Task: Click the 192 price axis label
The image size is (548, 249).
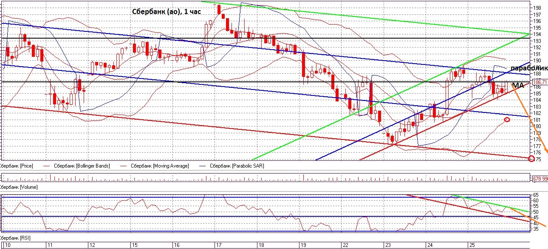Action: click(x=537, y=47)
